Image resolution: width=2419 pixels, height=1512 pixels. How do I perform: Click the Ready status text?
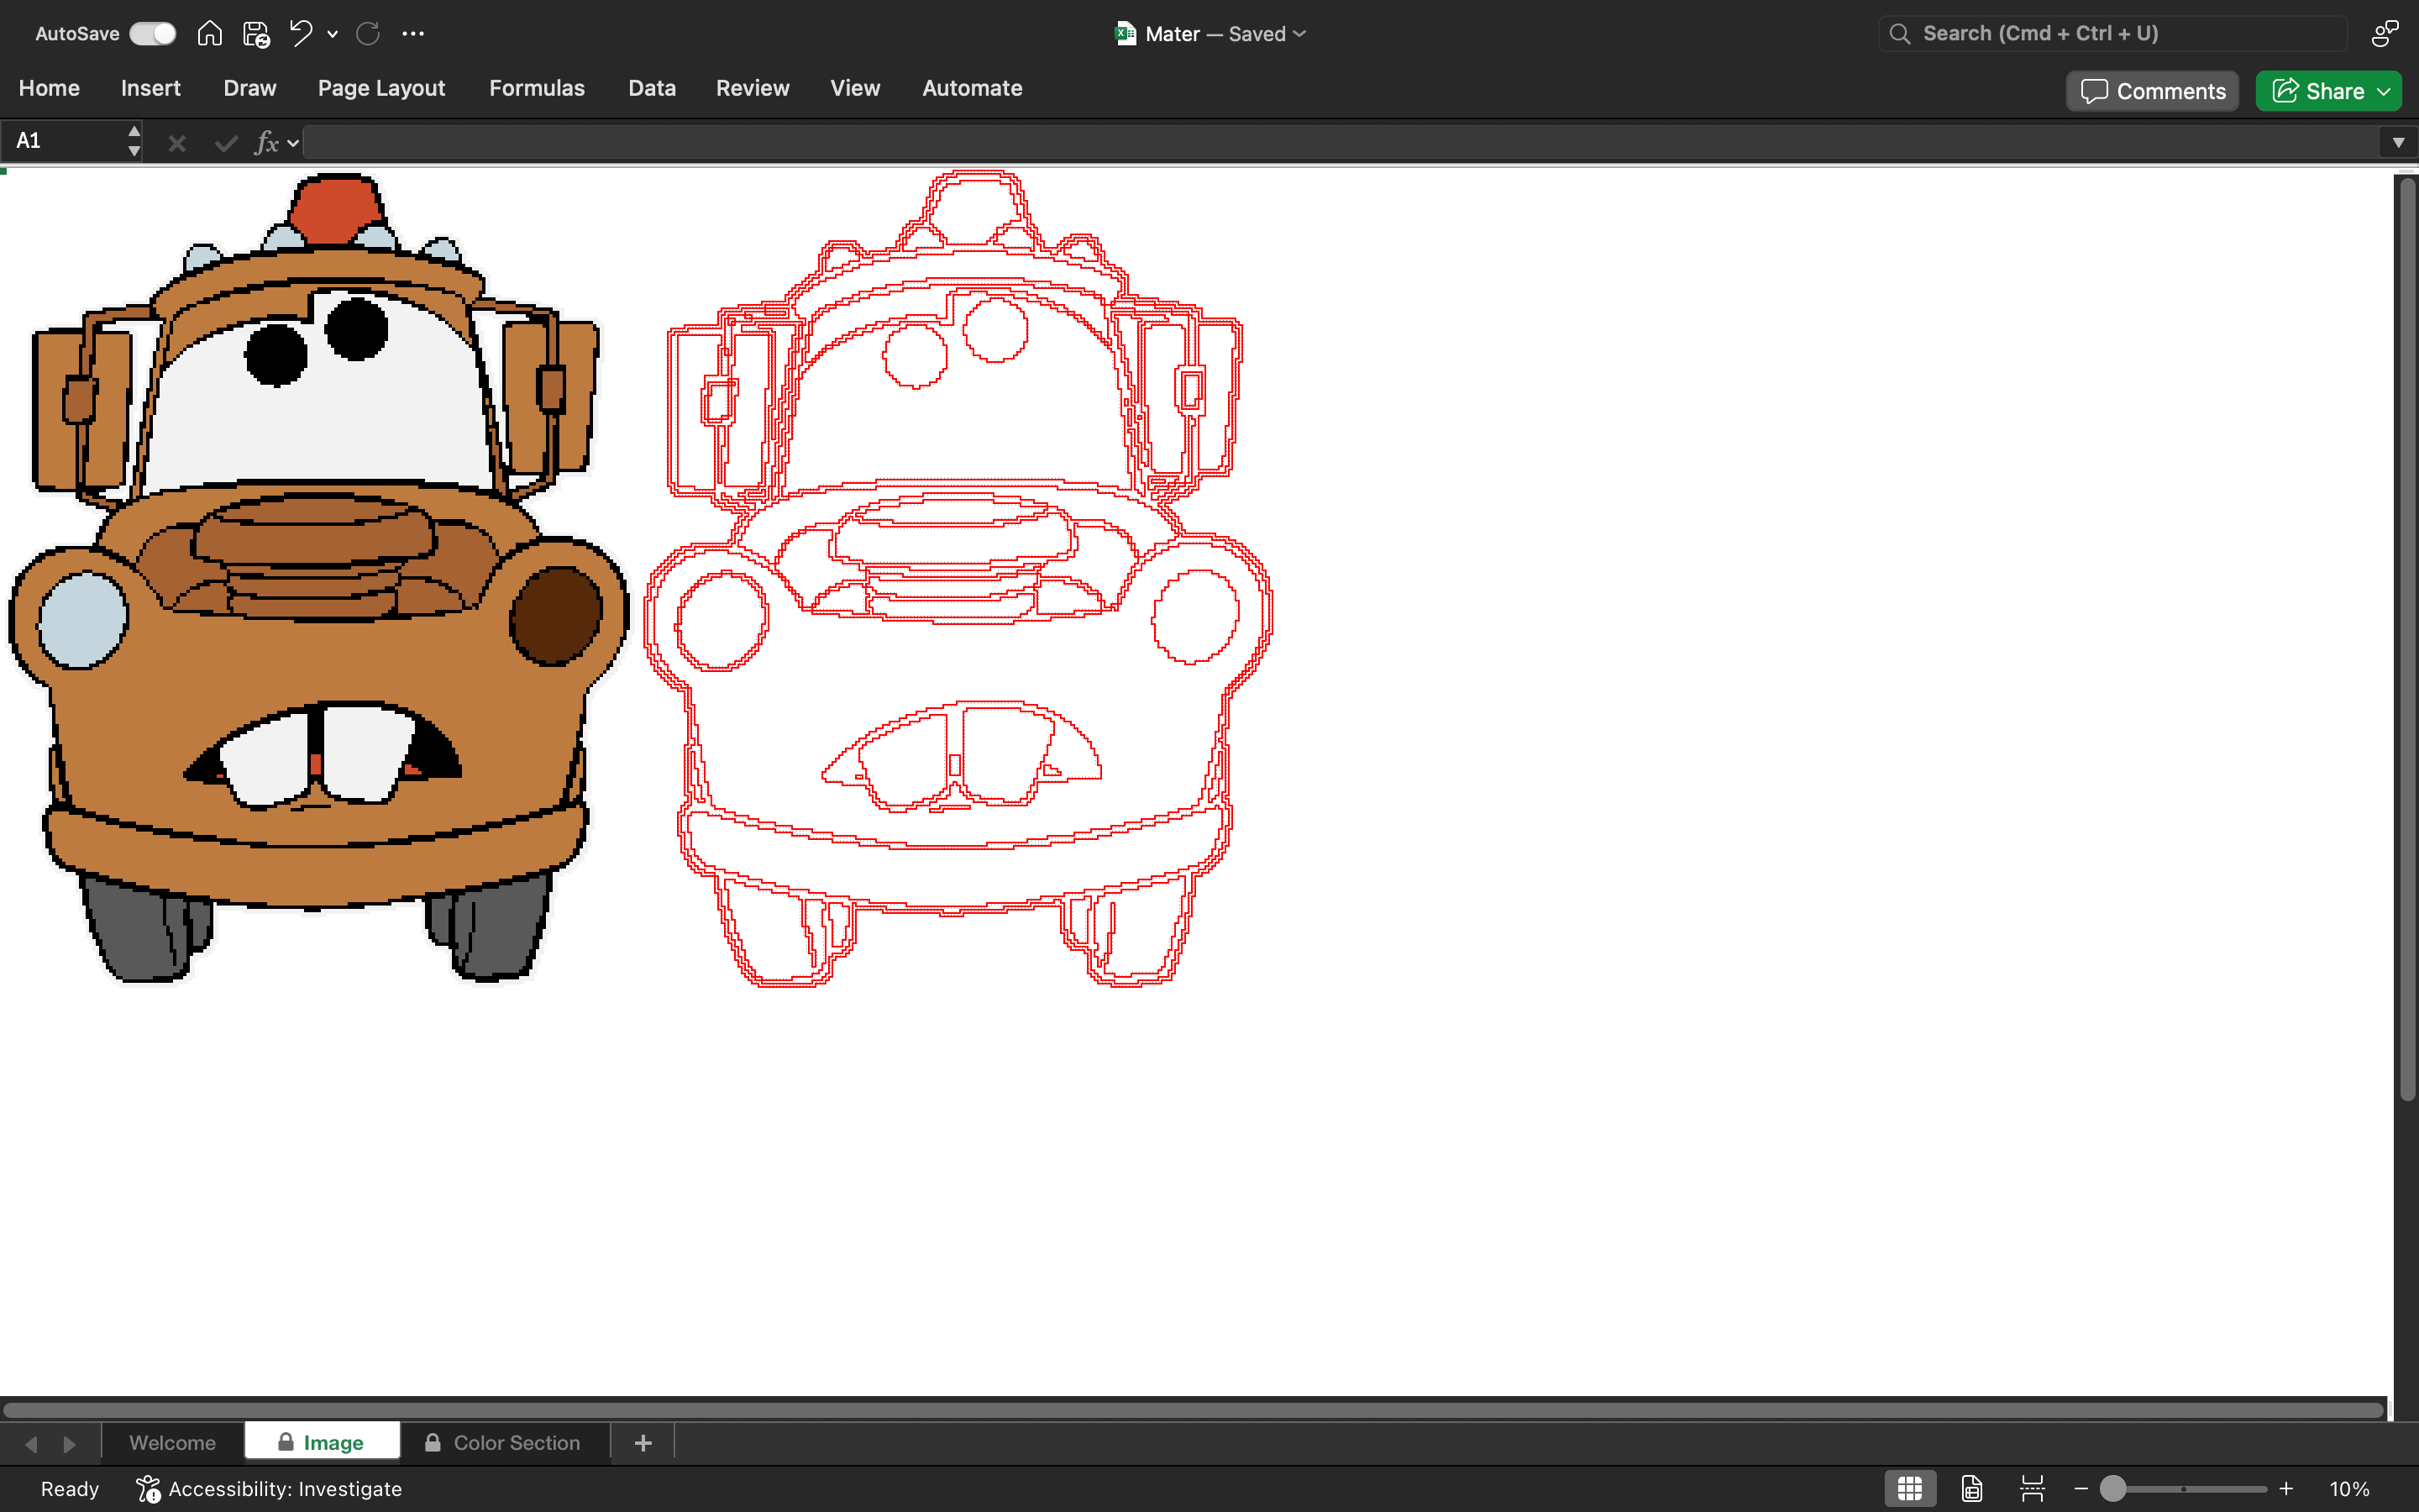click(x=70, y=1489)
